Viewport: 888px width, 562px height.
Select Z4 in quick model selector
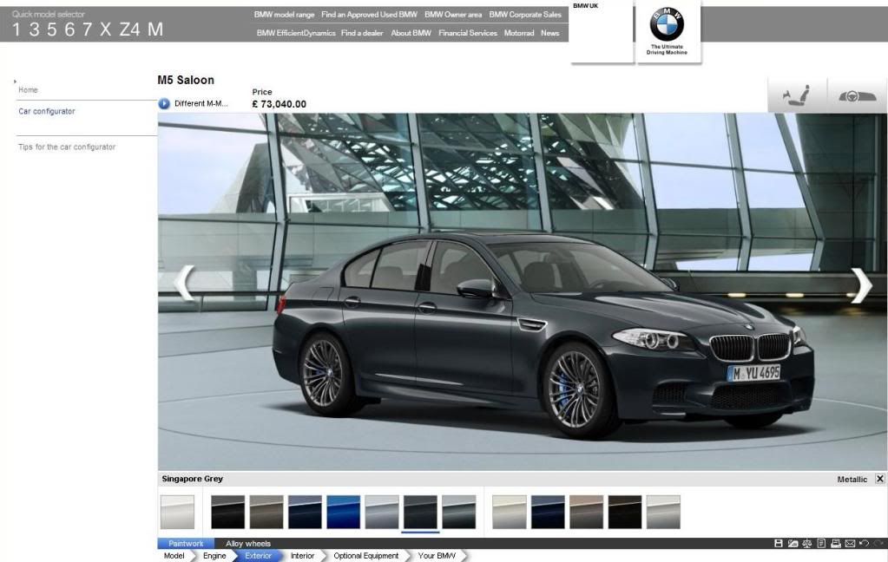tap(129, 29)
